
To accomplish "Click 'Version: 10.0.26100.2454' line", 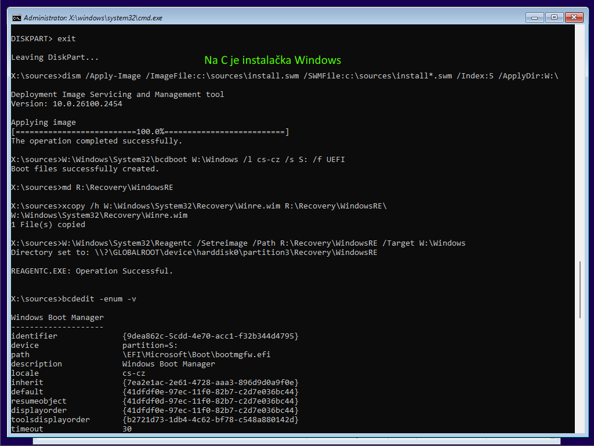I will [x=67, y=104].
